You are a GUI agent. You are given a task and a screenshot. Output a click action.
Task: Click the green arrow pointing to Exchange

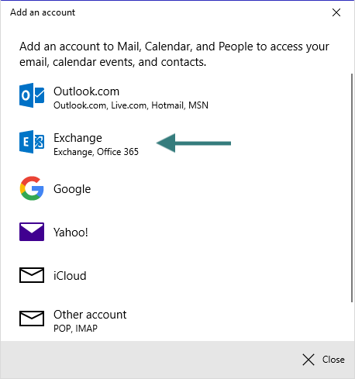coord(194,143)
